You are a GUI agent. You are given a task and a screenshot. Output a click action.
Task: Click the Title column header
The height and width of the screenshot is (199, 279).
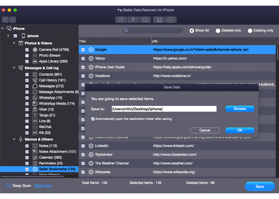(115, 41)
